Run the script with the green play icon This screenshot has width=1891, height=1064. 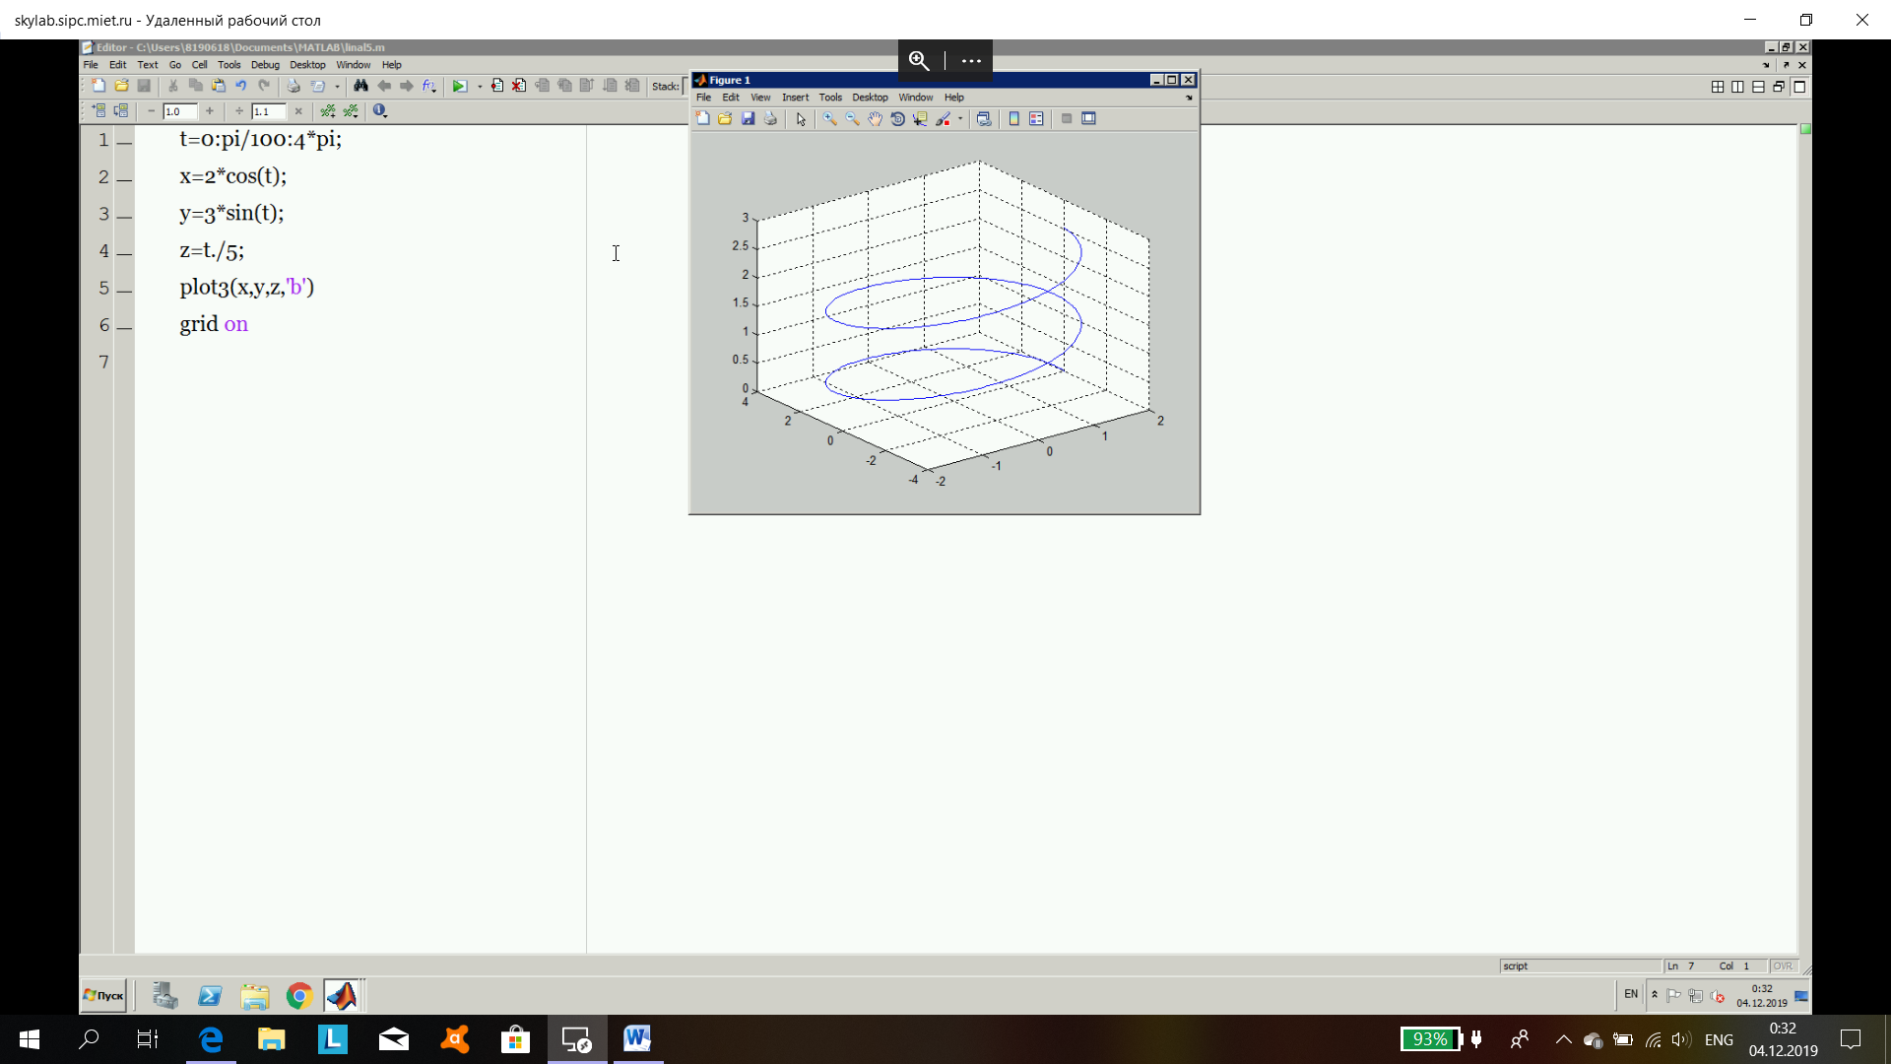click(459, 86)
